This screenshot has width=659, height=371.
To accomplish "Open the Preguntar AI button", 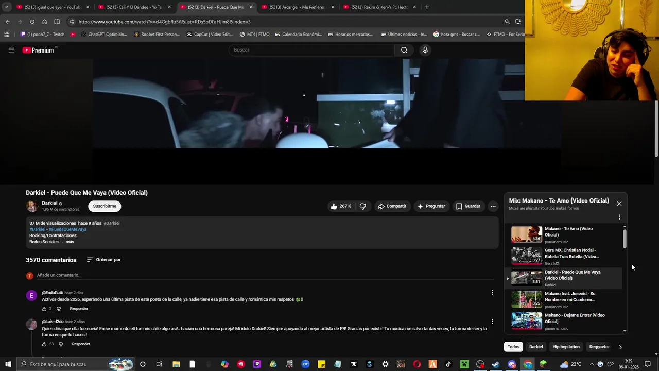I will click(431, 206).
